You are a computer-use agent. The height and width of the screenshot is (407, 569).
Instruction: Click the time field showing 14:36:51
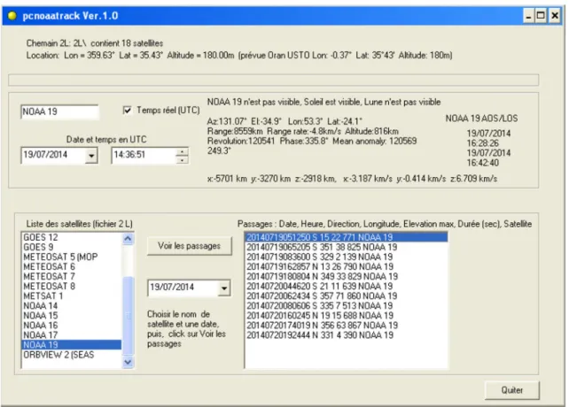(x=144, y=156)
